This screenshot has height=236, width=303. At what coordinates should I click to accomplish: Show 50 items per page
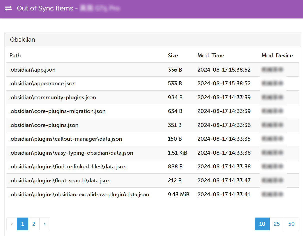tap(291, 224)
